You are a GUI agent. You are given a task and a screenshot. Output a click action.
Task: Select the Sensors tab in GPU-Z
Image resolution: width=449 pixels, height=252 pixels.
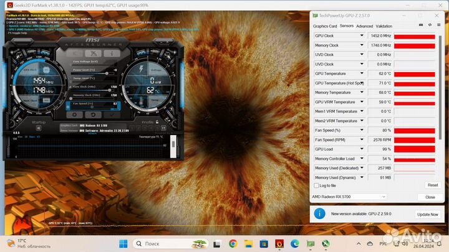coord(347,26)
